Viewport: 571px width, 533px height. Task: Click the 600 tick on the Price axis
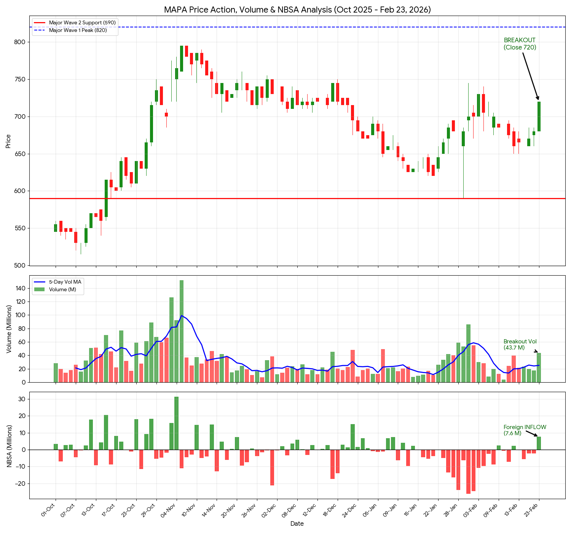click(20, 191)
